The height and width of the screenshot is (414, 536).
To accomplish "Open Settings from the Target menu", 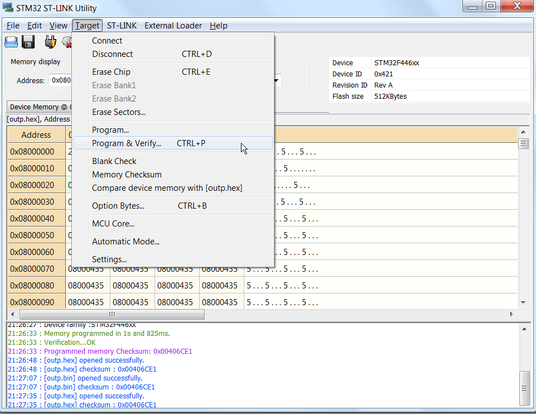I will (x=109, y=259).
